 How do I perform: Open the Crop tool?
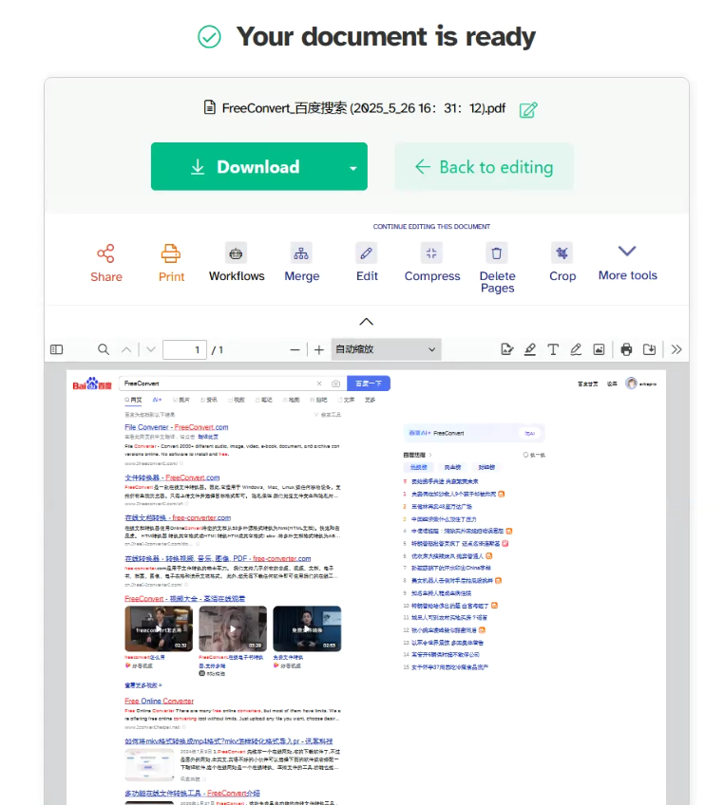click(x=562, y=262)
